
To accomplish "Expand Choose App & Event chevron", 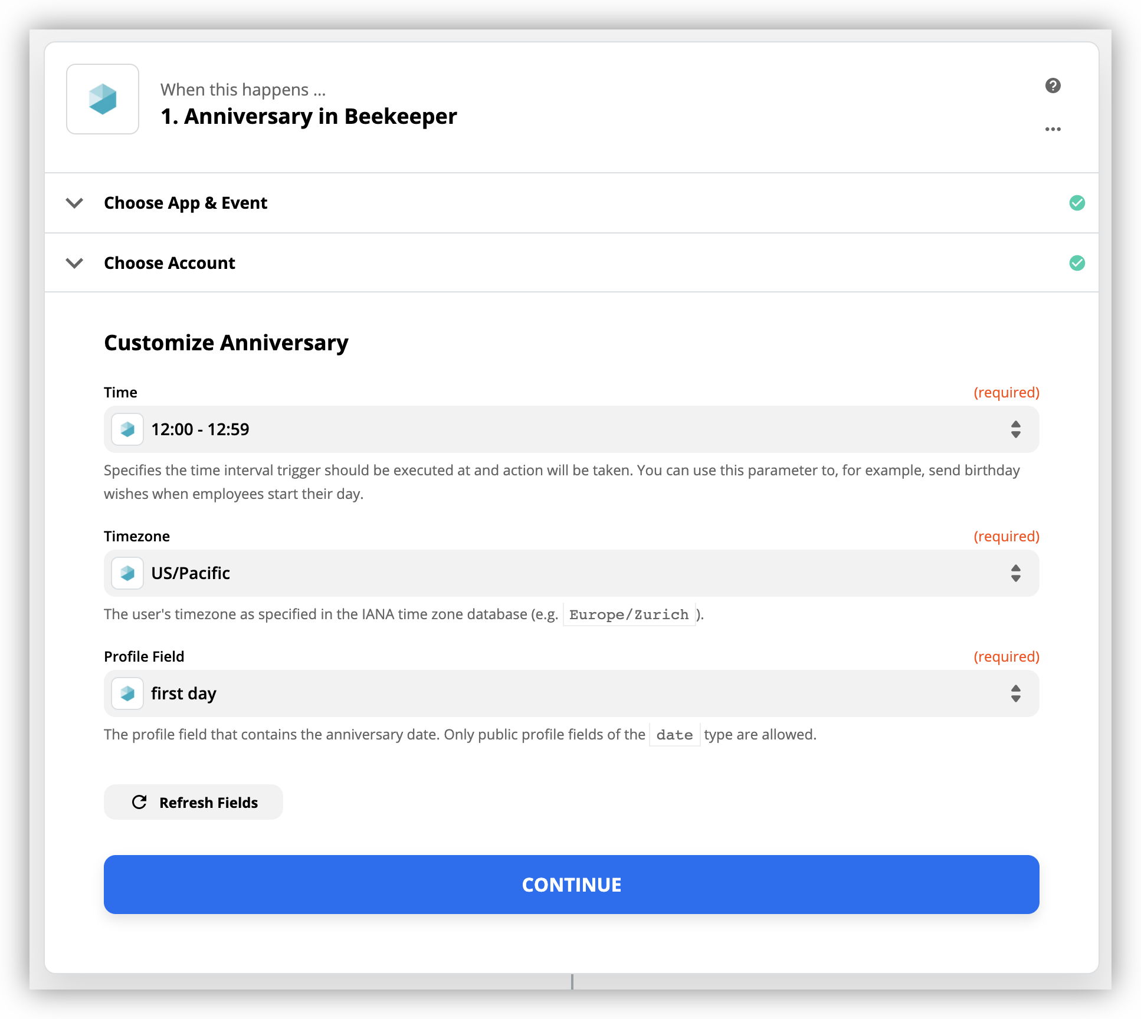I will click(74, 203).
